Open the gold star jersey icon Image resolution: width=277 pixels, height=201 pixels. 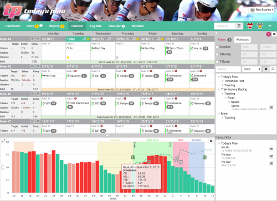click(260, 26)
